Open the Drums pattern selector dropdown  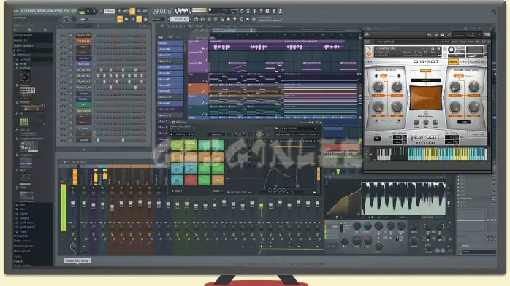click(x=180, y=19)
